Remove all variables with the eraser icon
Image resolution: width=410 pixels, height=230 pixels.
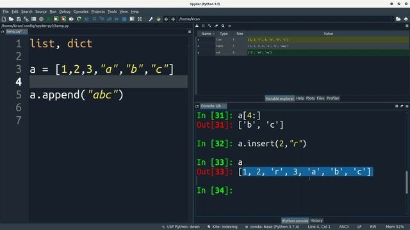(217, 26)
